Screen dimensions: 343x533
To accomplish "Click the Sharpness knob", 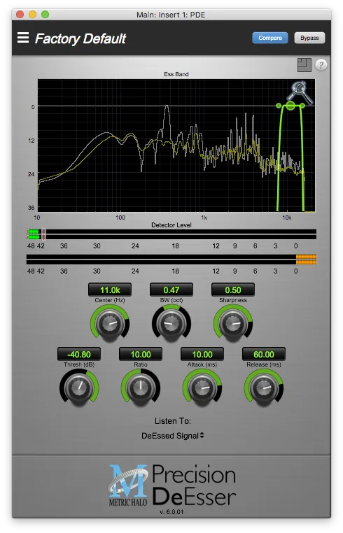I will click(232, 323).
